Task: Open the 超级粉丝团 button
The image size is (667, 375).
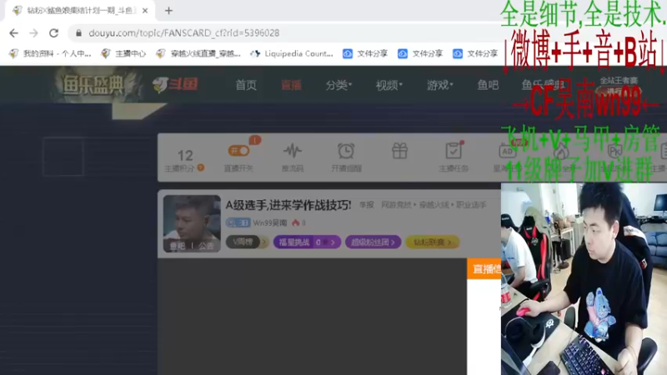Action: [x=373, y=242]
